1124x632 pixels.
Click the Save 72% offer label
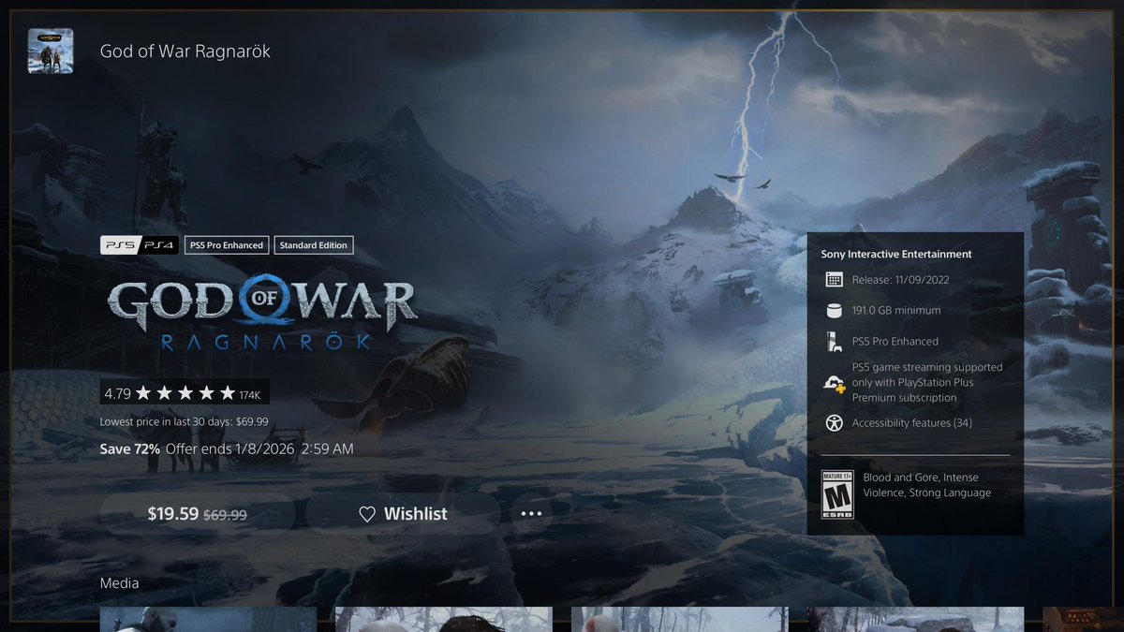coord(129,449)
